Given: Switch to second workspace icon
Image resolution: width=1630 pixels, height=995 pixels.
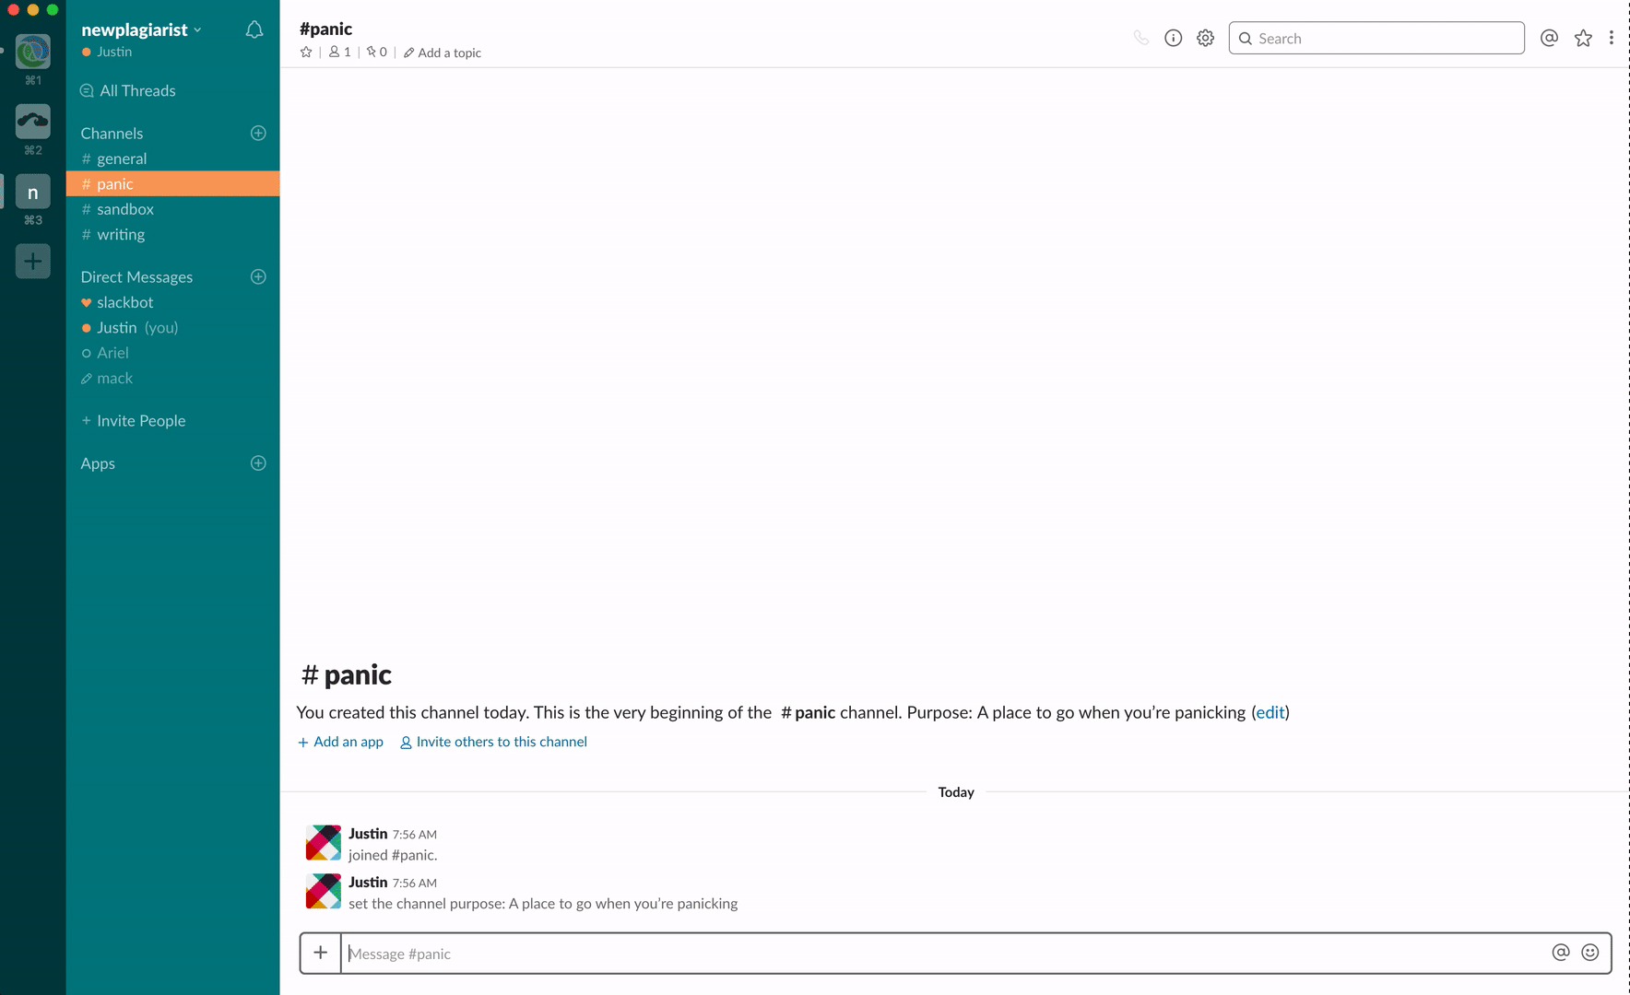Looking at the screenshot, I should click(33, 121).
